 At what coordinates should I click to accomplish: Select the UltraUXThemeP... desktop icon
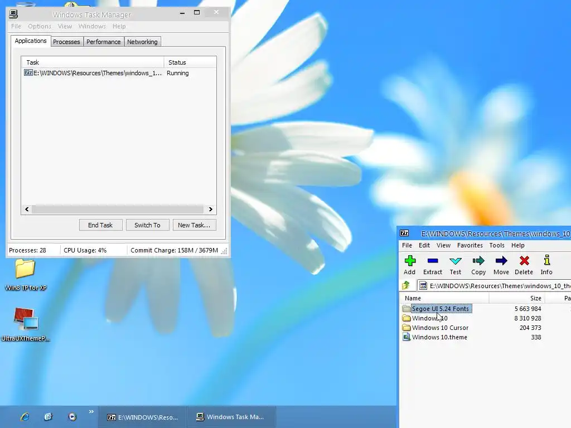tap(26, 324)
